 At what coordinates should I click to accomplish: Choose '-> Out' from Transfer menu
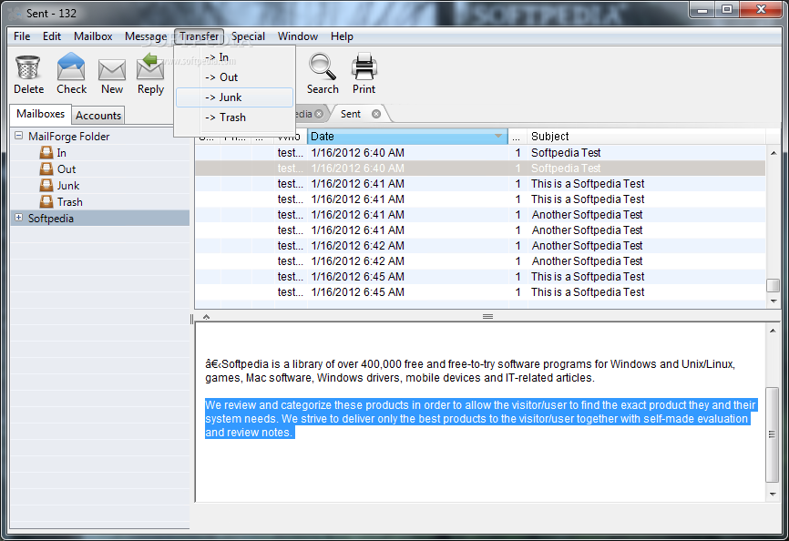click(x=234, y=77)
